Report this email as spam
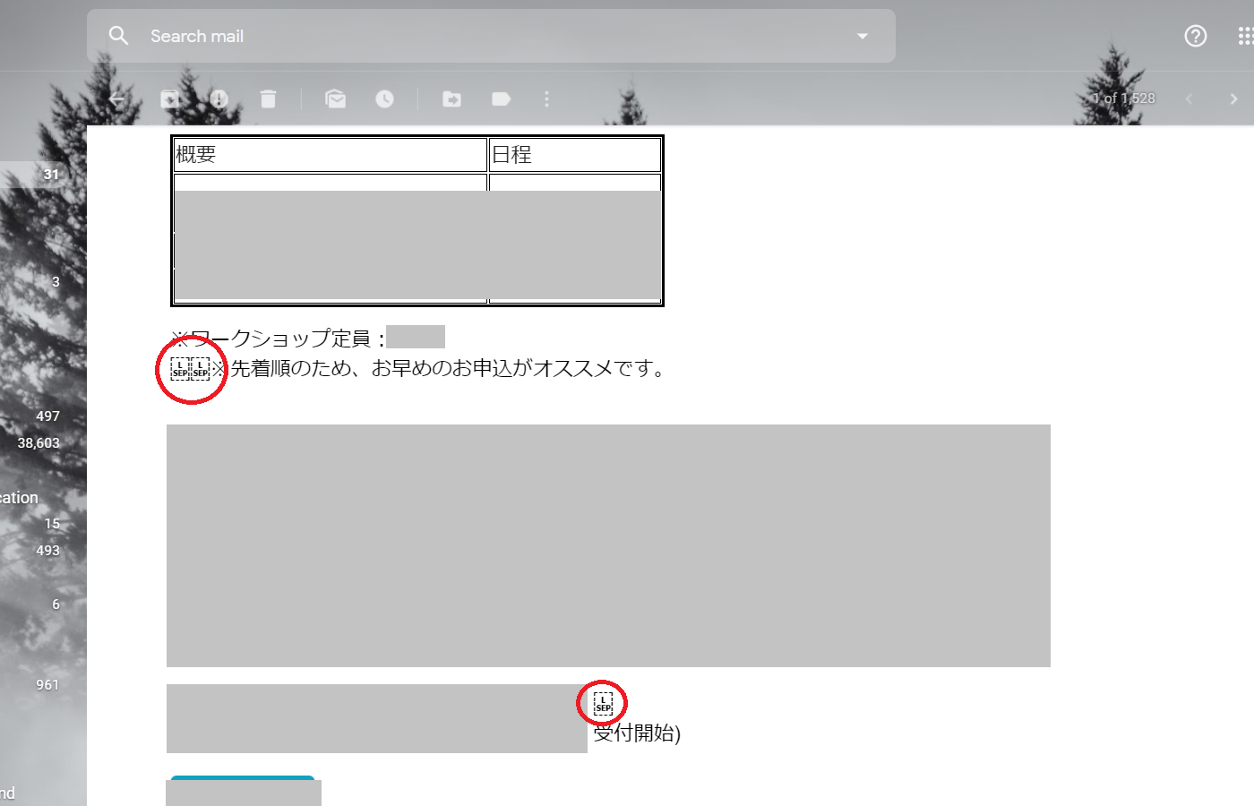1254x806 pixels. pos(219,99)
